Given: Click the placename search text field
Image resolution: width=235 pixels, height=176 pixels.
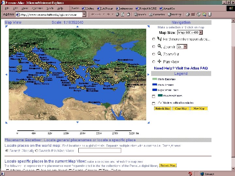Looking at the screenshot, I should pyautogui.click(x=100, y=150).
